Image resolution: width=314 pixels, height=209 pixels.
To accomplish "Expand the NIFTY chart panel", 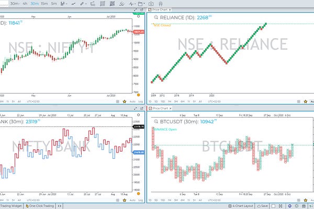I will (x=136, y=9).
